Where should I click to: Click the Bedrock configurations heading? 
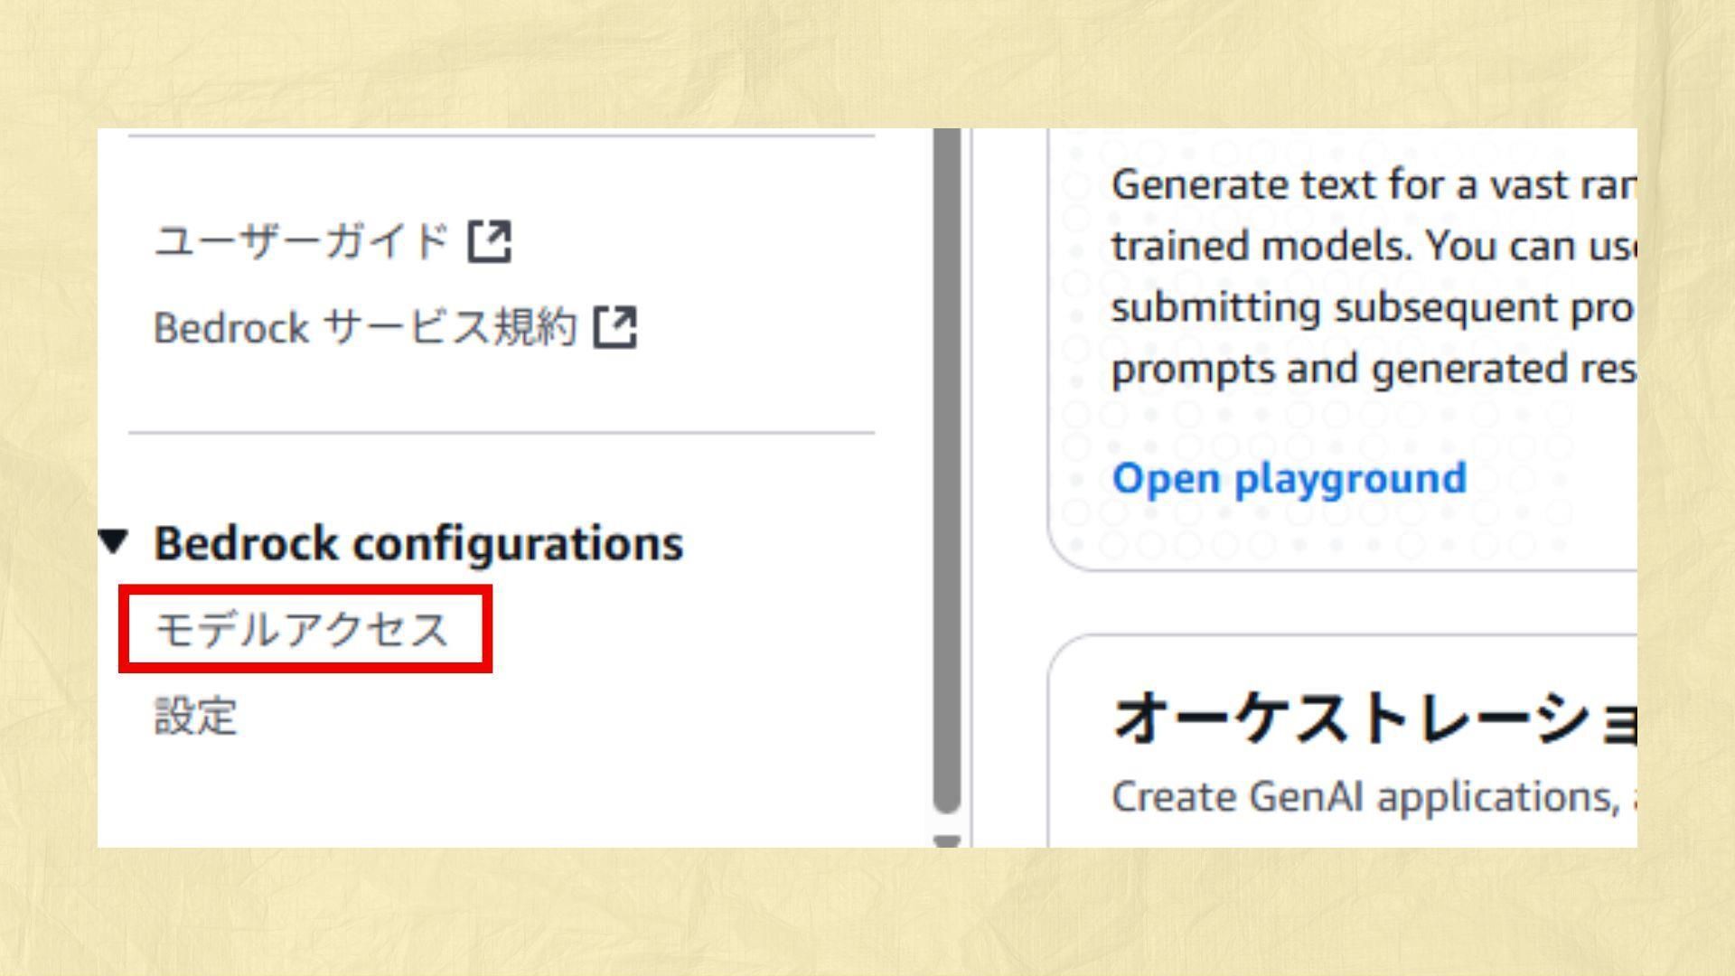418,543
